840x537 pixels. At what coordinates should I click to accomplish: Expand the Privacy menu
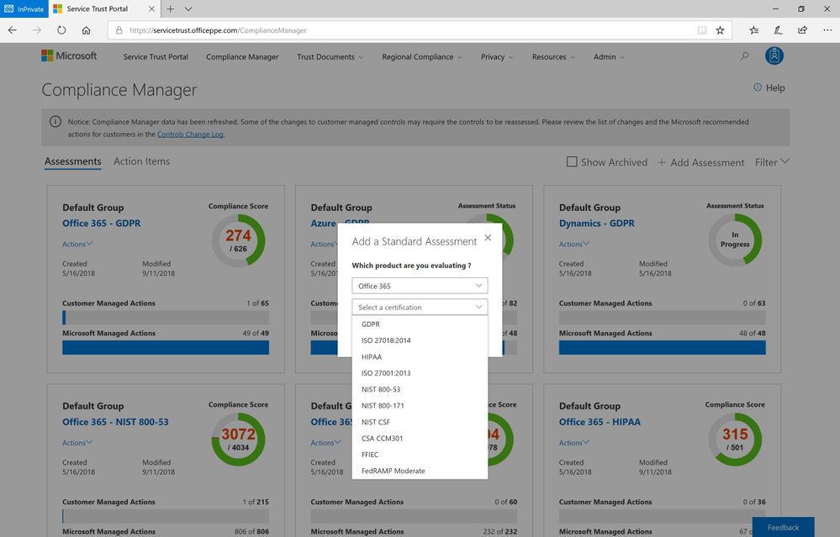(x=497, y=57)
